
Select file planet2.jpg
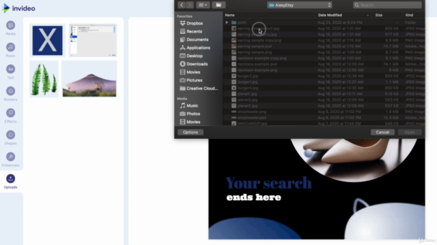324,105
